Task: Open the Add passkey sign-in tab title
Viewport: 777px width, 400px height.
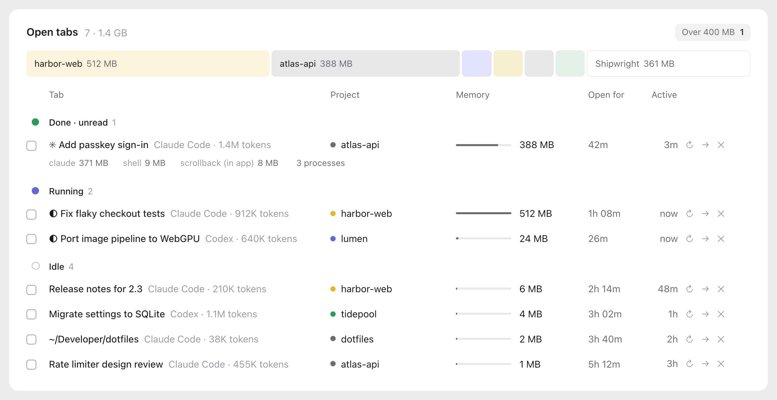Action: 103,145
